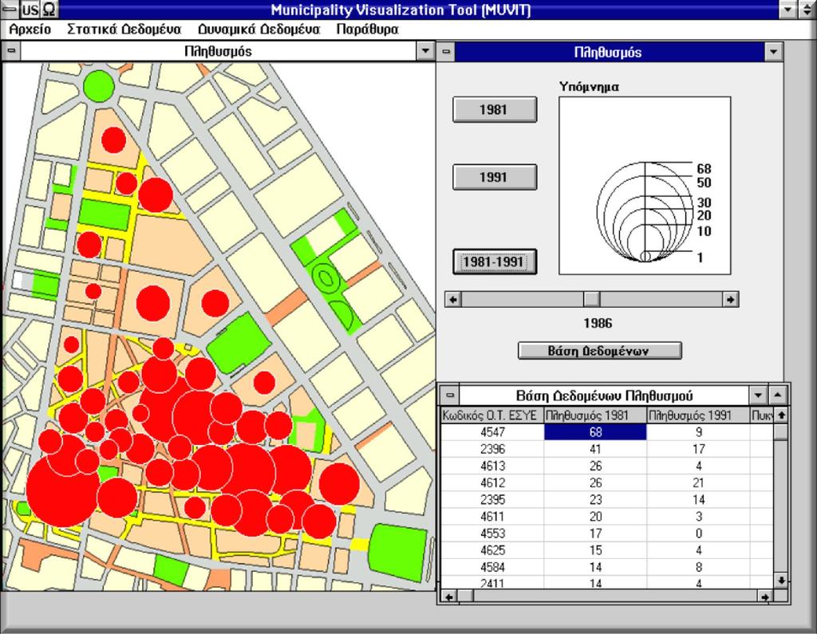Click the Βάση Δεδομένων button
The height and width of the screenshot is (634, 817).
(x=599, y=351)
